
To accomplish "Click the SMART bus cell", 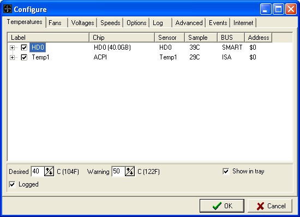I will pos(232,47).
